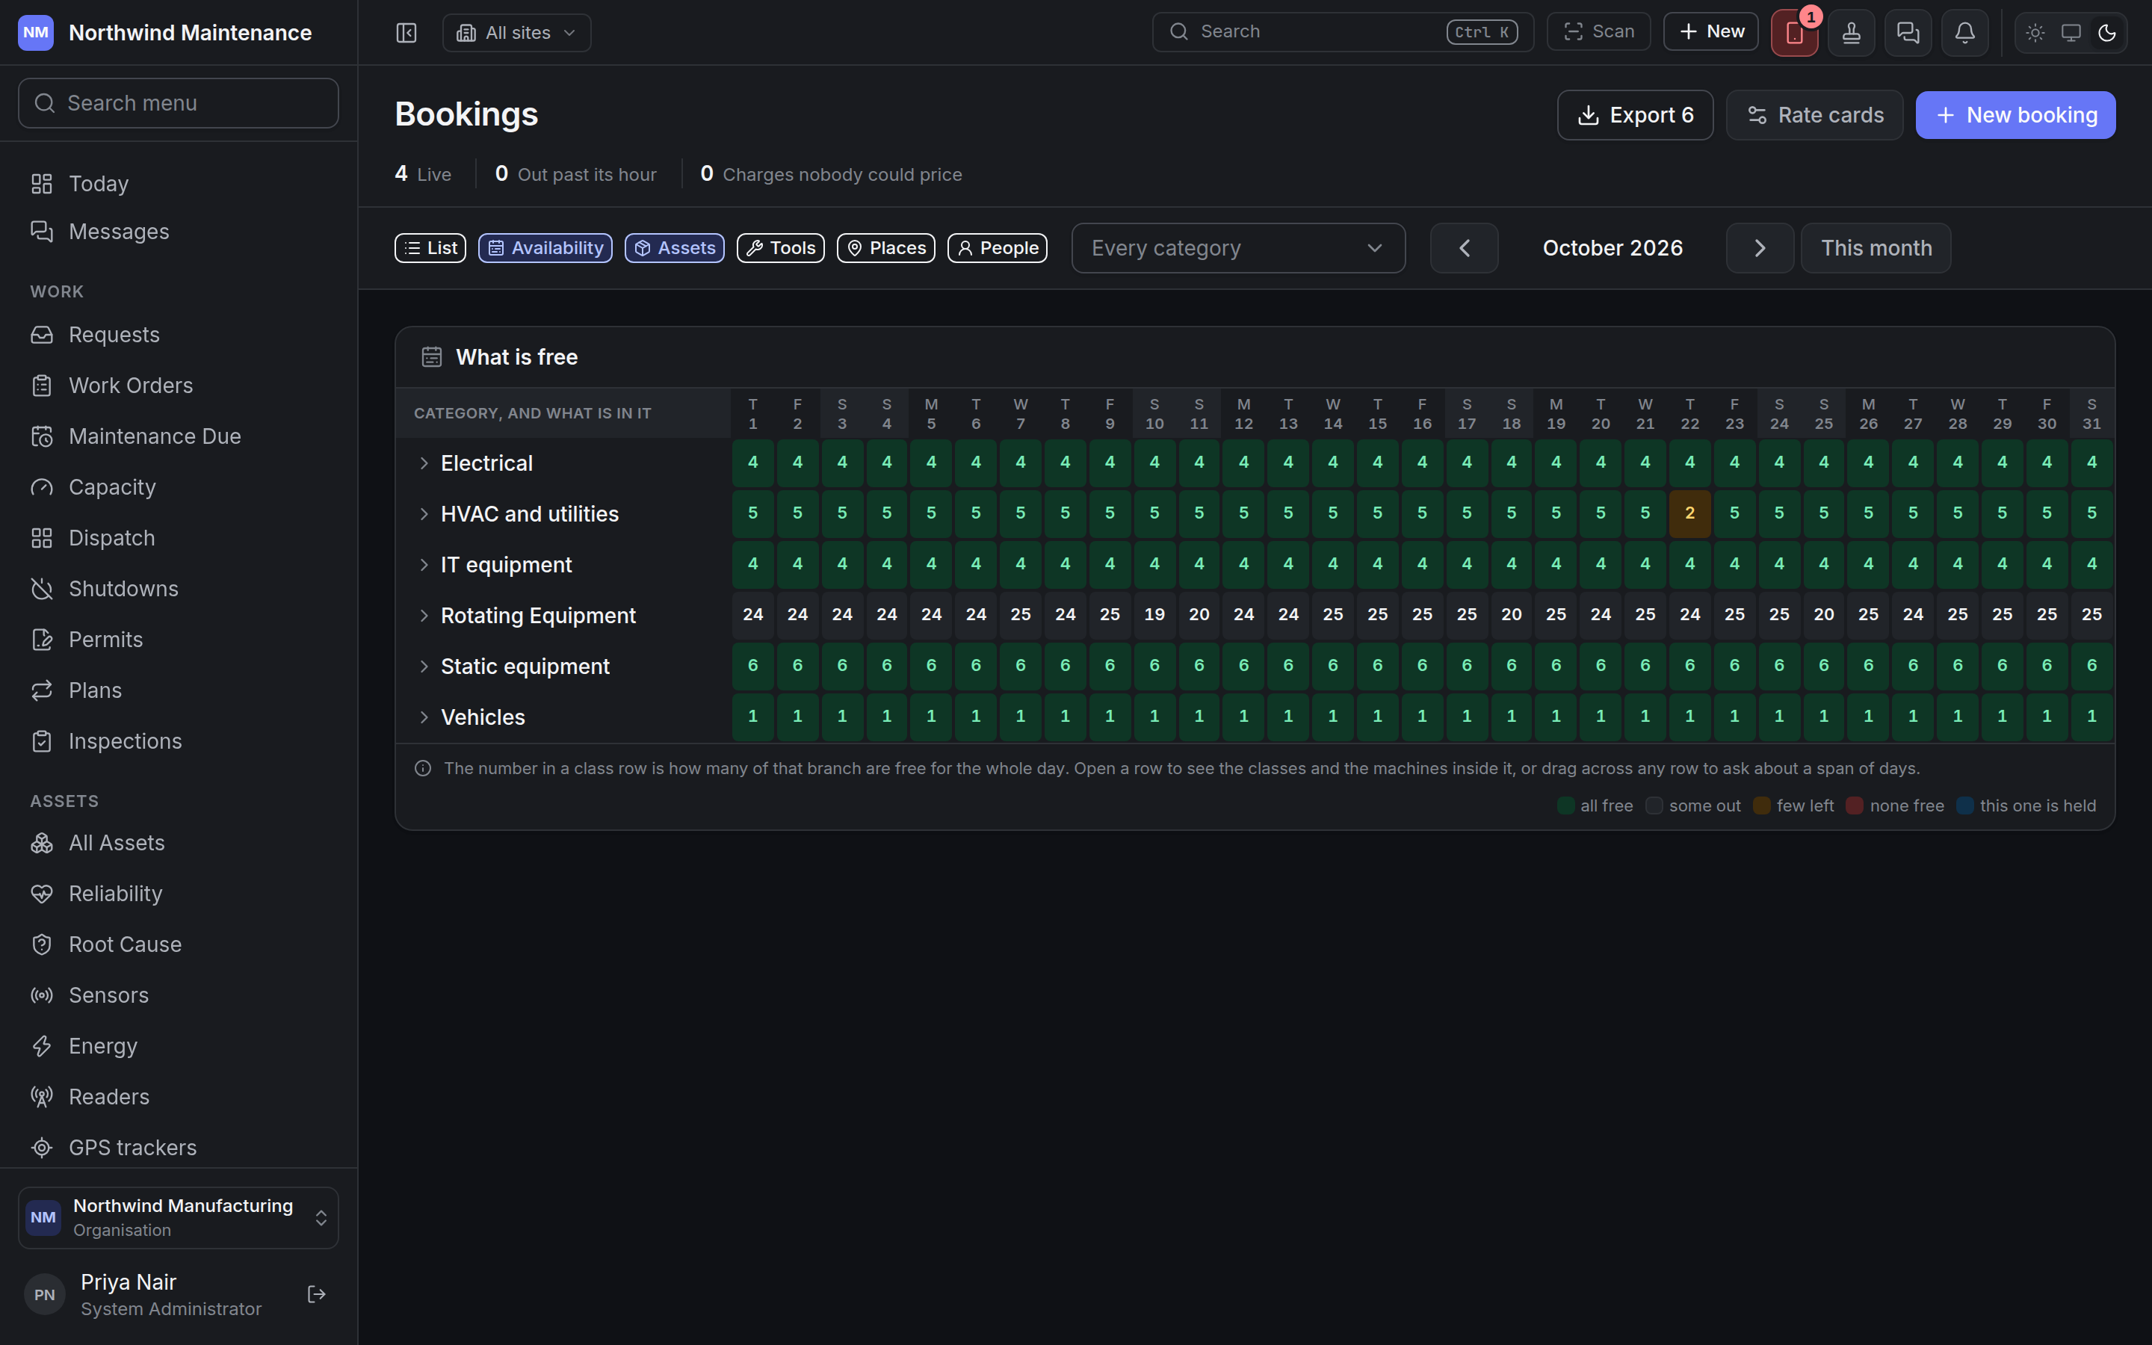Go to the next month
2152x1345 pixels.
point(1760,248)
